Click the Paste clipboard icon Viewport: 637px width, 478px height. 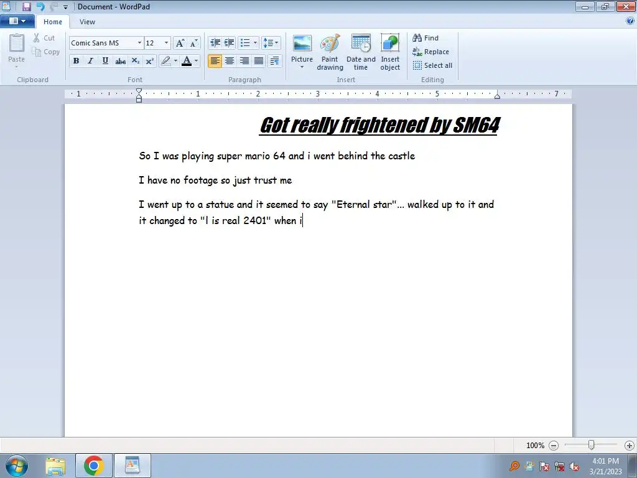coord(17,43)
